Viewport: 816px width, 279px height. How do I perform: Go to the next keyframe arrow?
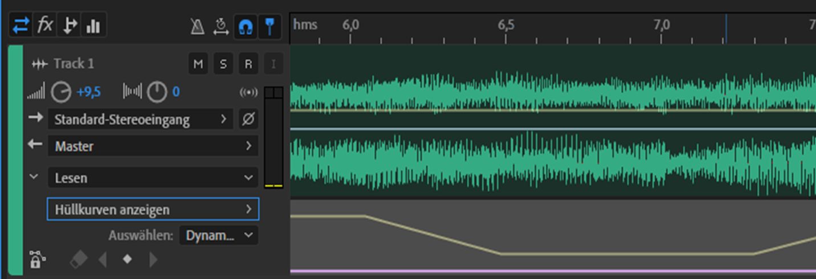tap(153, 260)
